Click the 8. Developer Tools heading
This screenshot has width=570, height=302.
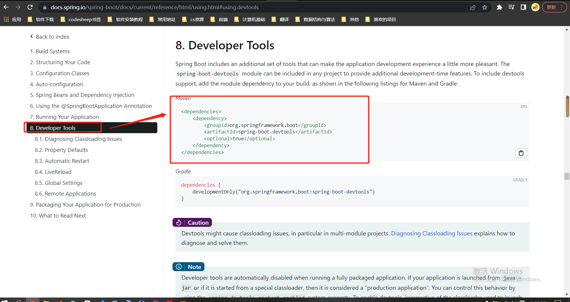[225, 45]
